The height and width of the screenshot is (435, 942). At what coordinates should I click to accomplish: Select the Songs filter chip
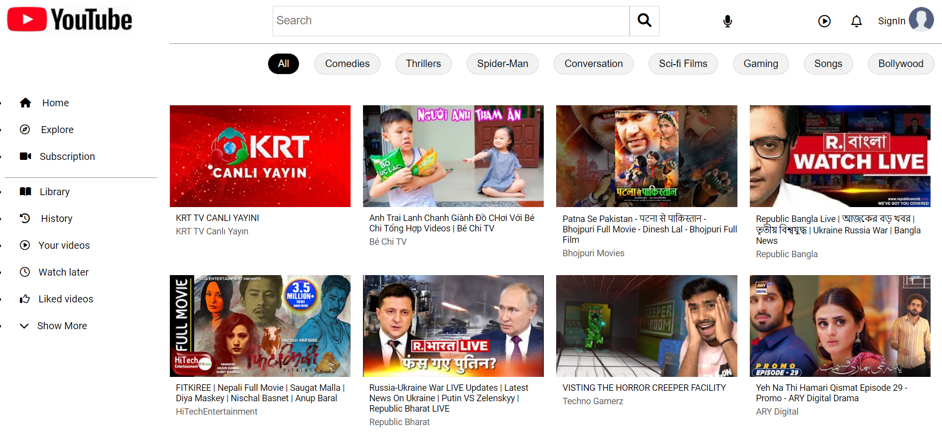click(828, 64)
